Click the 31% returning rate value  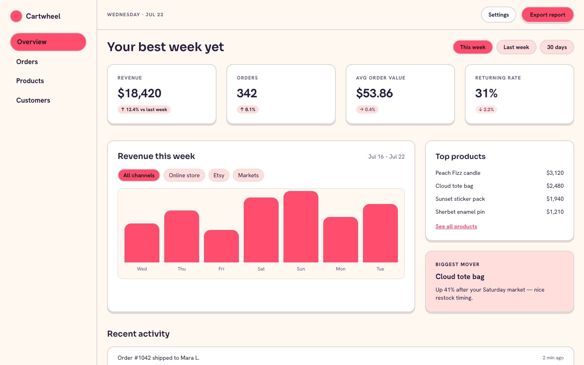[x=486, y=93]
